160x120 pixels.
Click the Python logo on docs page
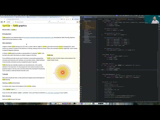point(4,22)
